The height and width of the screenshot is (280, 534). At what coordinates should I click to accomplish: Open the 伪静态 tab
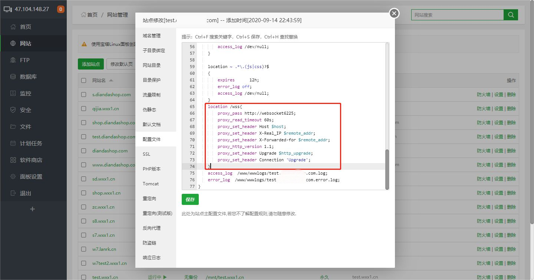[x=149, y=110]
